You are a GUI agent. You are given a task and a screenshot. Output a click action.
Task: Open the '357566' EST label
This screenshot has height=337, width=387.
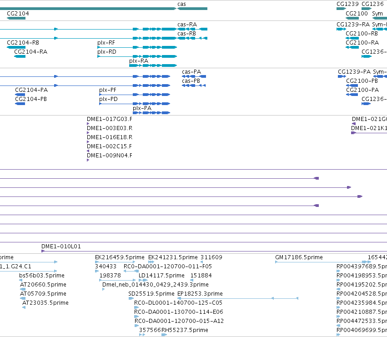click(x=150, y=330)
